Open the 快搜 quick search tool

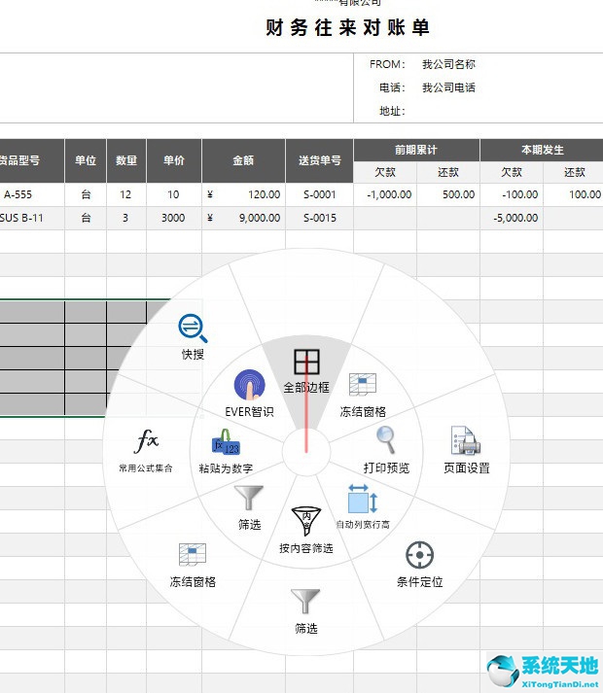[193, 336]
